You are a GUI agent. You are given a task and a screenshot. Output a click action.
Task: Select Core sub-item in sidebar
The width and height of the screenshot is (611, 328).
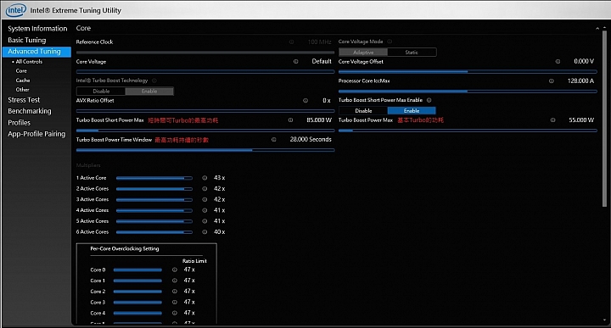pos(21,71)
